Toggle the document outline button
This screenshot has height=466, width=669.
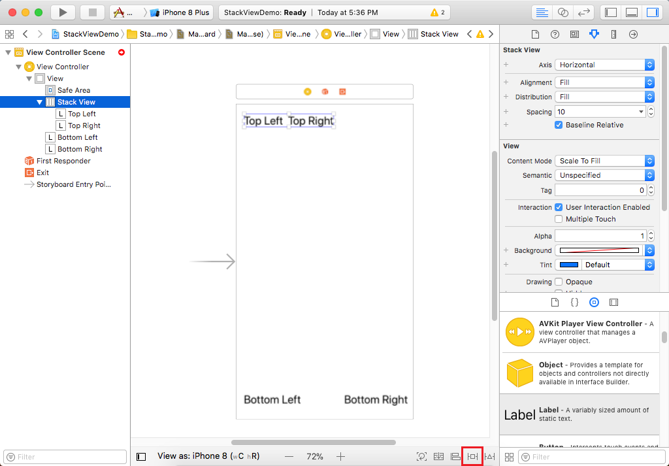click(141, 457)
